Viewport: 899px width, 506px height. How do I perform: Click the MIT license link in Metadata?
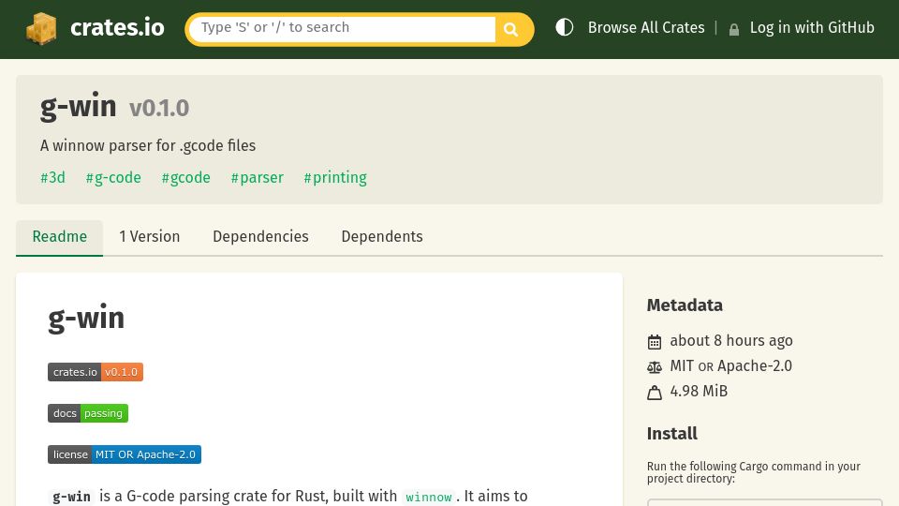[682, 366]
